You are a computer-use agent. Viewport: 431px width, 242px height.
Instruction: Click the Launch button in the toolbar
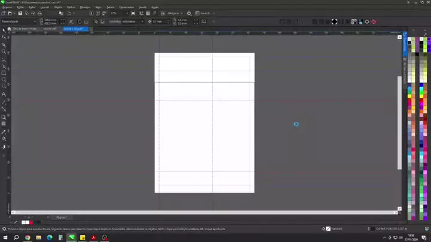(x=205, y=13)
